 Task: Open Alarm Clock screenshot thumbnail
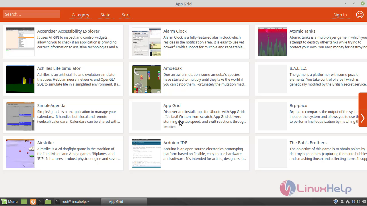(146, 42)
